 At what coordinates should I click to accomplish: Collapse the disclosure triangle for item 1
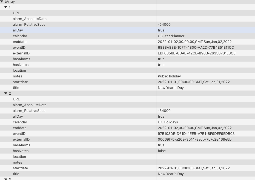pyautogui.click(x=6, y=7)
